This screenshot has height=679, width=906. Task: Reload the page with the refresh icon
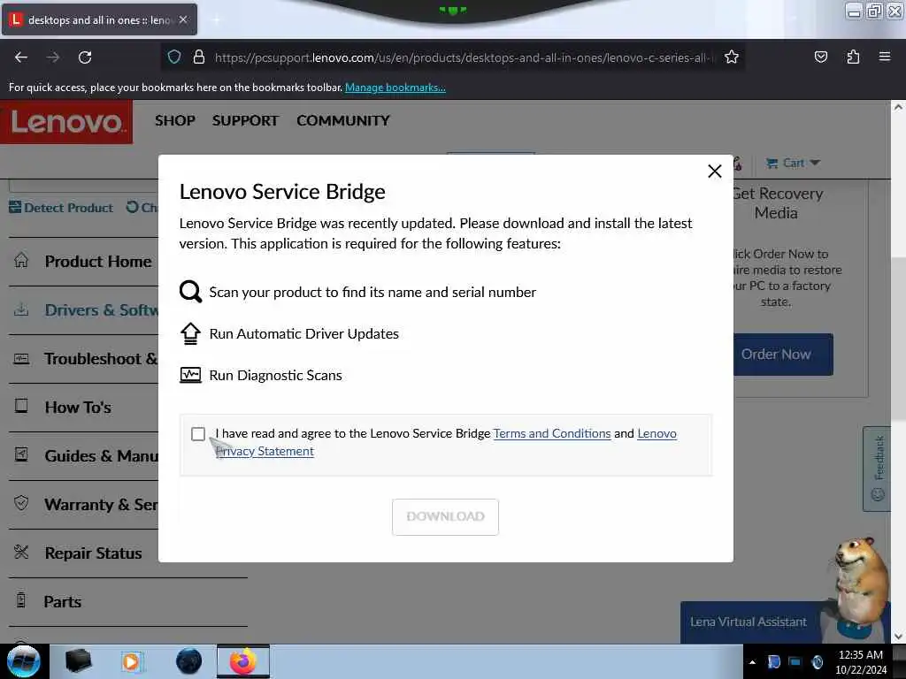click(85, 57)
